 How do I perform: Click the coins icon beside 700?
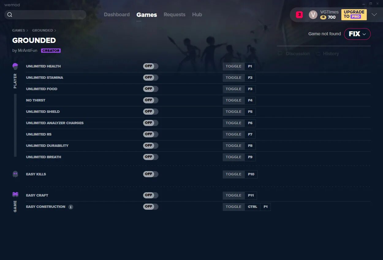click(x=323, y=17)
